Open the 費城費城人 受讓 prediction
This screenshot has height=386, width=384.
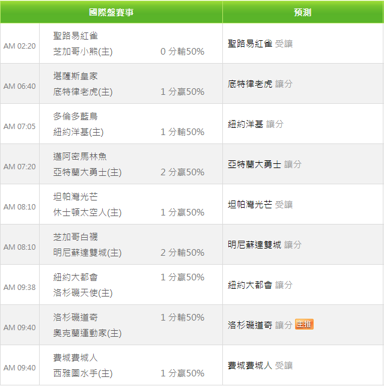click(x=260, y=366)
